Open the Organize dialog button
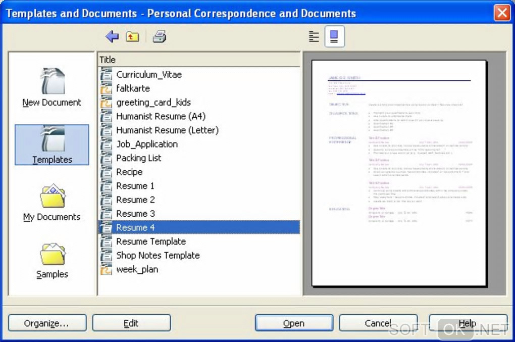This screenshot has height=342, width=515. coord(47,323)
